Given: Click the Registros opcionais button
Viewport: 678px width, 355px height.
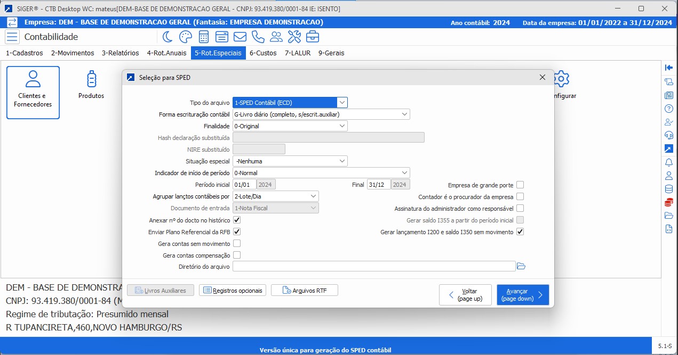Looking at the screenshot, I should click(233, 290).
